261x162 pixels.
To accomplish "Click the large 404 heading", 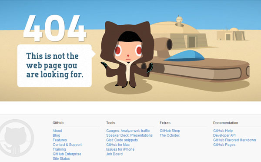I will tap(55, 28).
